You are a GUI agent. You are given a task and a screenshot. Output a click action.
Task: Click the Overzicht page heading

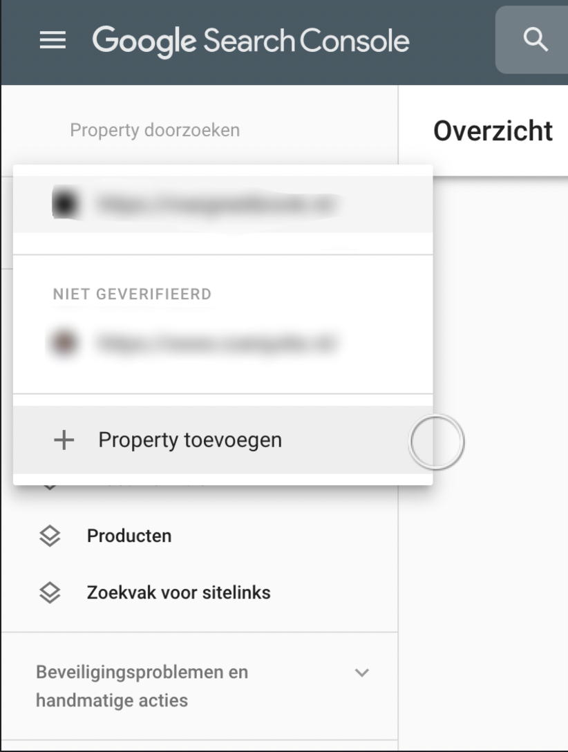[x=493, y=131]
